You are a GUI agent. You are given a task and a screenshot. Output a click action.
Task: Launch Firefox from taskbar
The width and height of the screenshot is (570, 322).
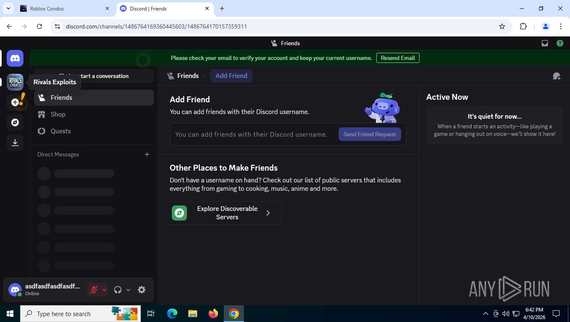click(x=213, y=314)
